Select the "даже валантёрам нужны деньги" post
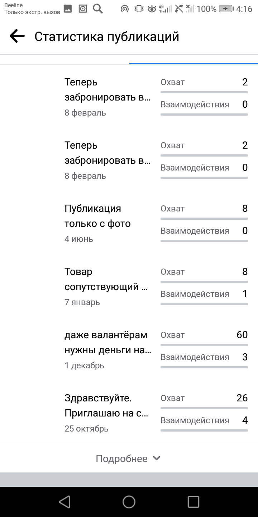258x517 pixels. (x=107, y=343)
